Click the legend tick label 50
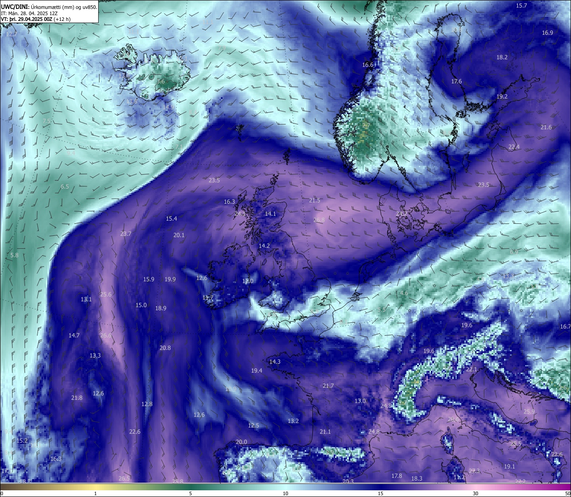571x497 pixels. pyautogui.click(x=567, y=493)
